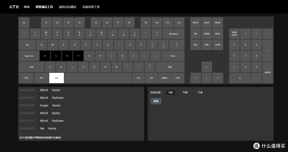The height and width of the screenshot is (152, 288).
Task: Click the Z key
Action: click(50, 67)
